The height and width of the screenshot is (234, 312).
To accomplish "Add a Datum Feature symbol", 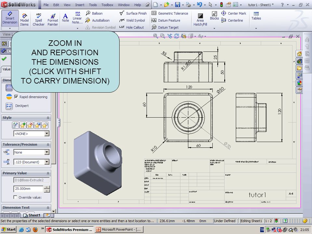I will click(166, 20).
